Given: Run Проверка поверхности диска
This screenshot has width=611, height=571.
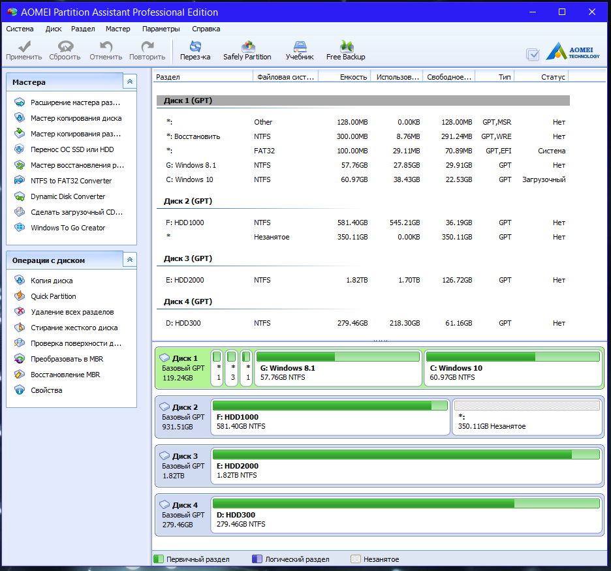Looking at the screenshot, I should point(68,343).
